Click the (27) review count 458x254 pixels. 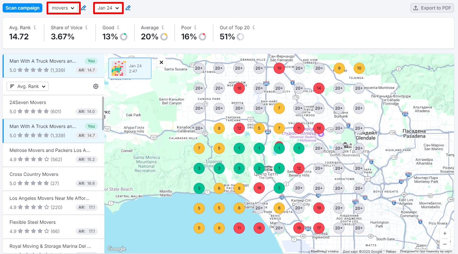coord(55,183)
